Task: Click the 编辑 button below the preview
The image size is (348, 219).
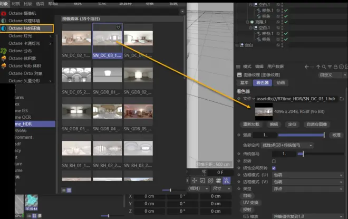Action: click(274, 124)
